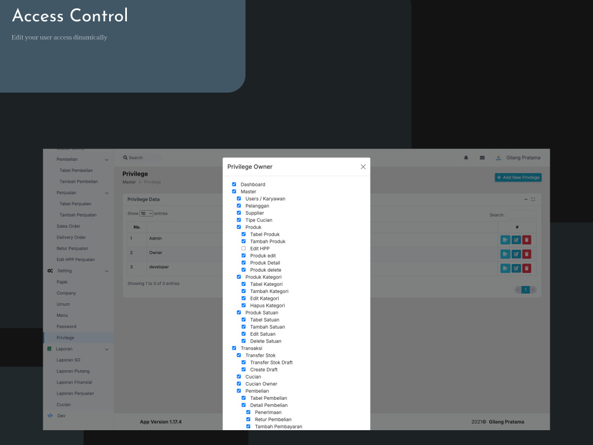
Task: Click the Dev code icon in sidebar
Action: tap(50, 416)
